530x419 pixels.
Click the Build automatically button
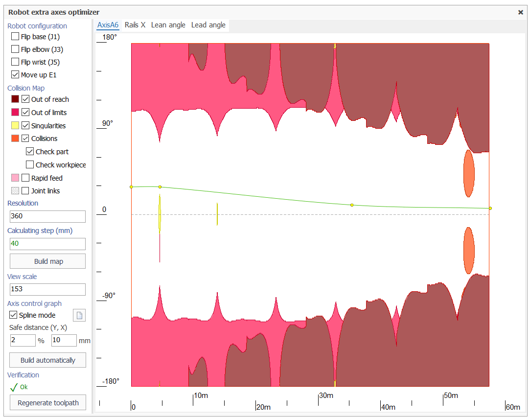48,360
